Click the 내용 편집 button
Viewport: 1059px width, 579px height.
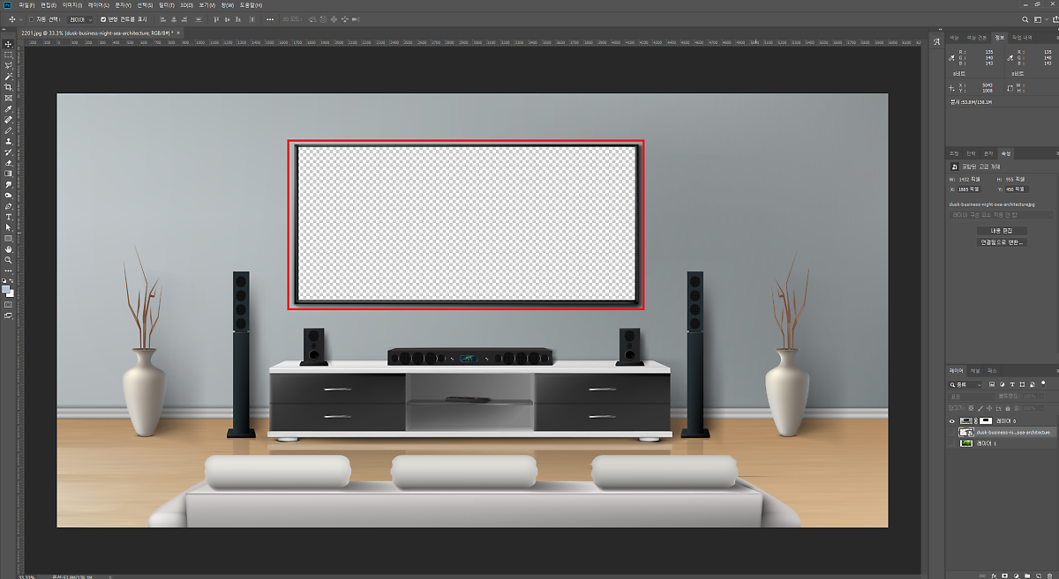pyautogui.click(x=1002, y=230)
